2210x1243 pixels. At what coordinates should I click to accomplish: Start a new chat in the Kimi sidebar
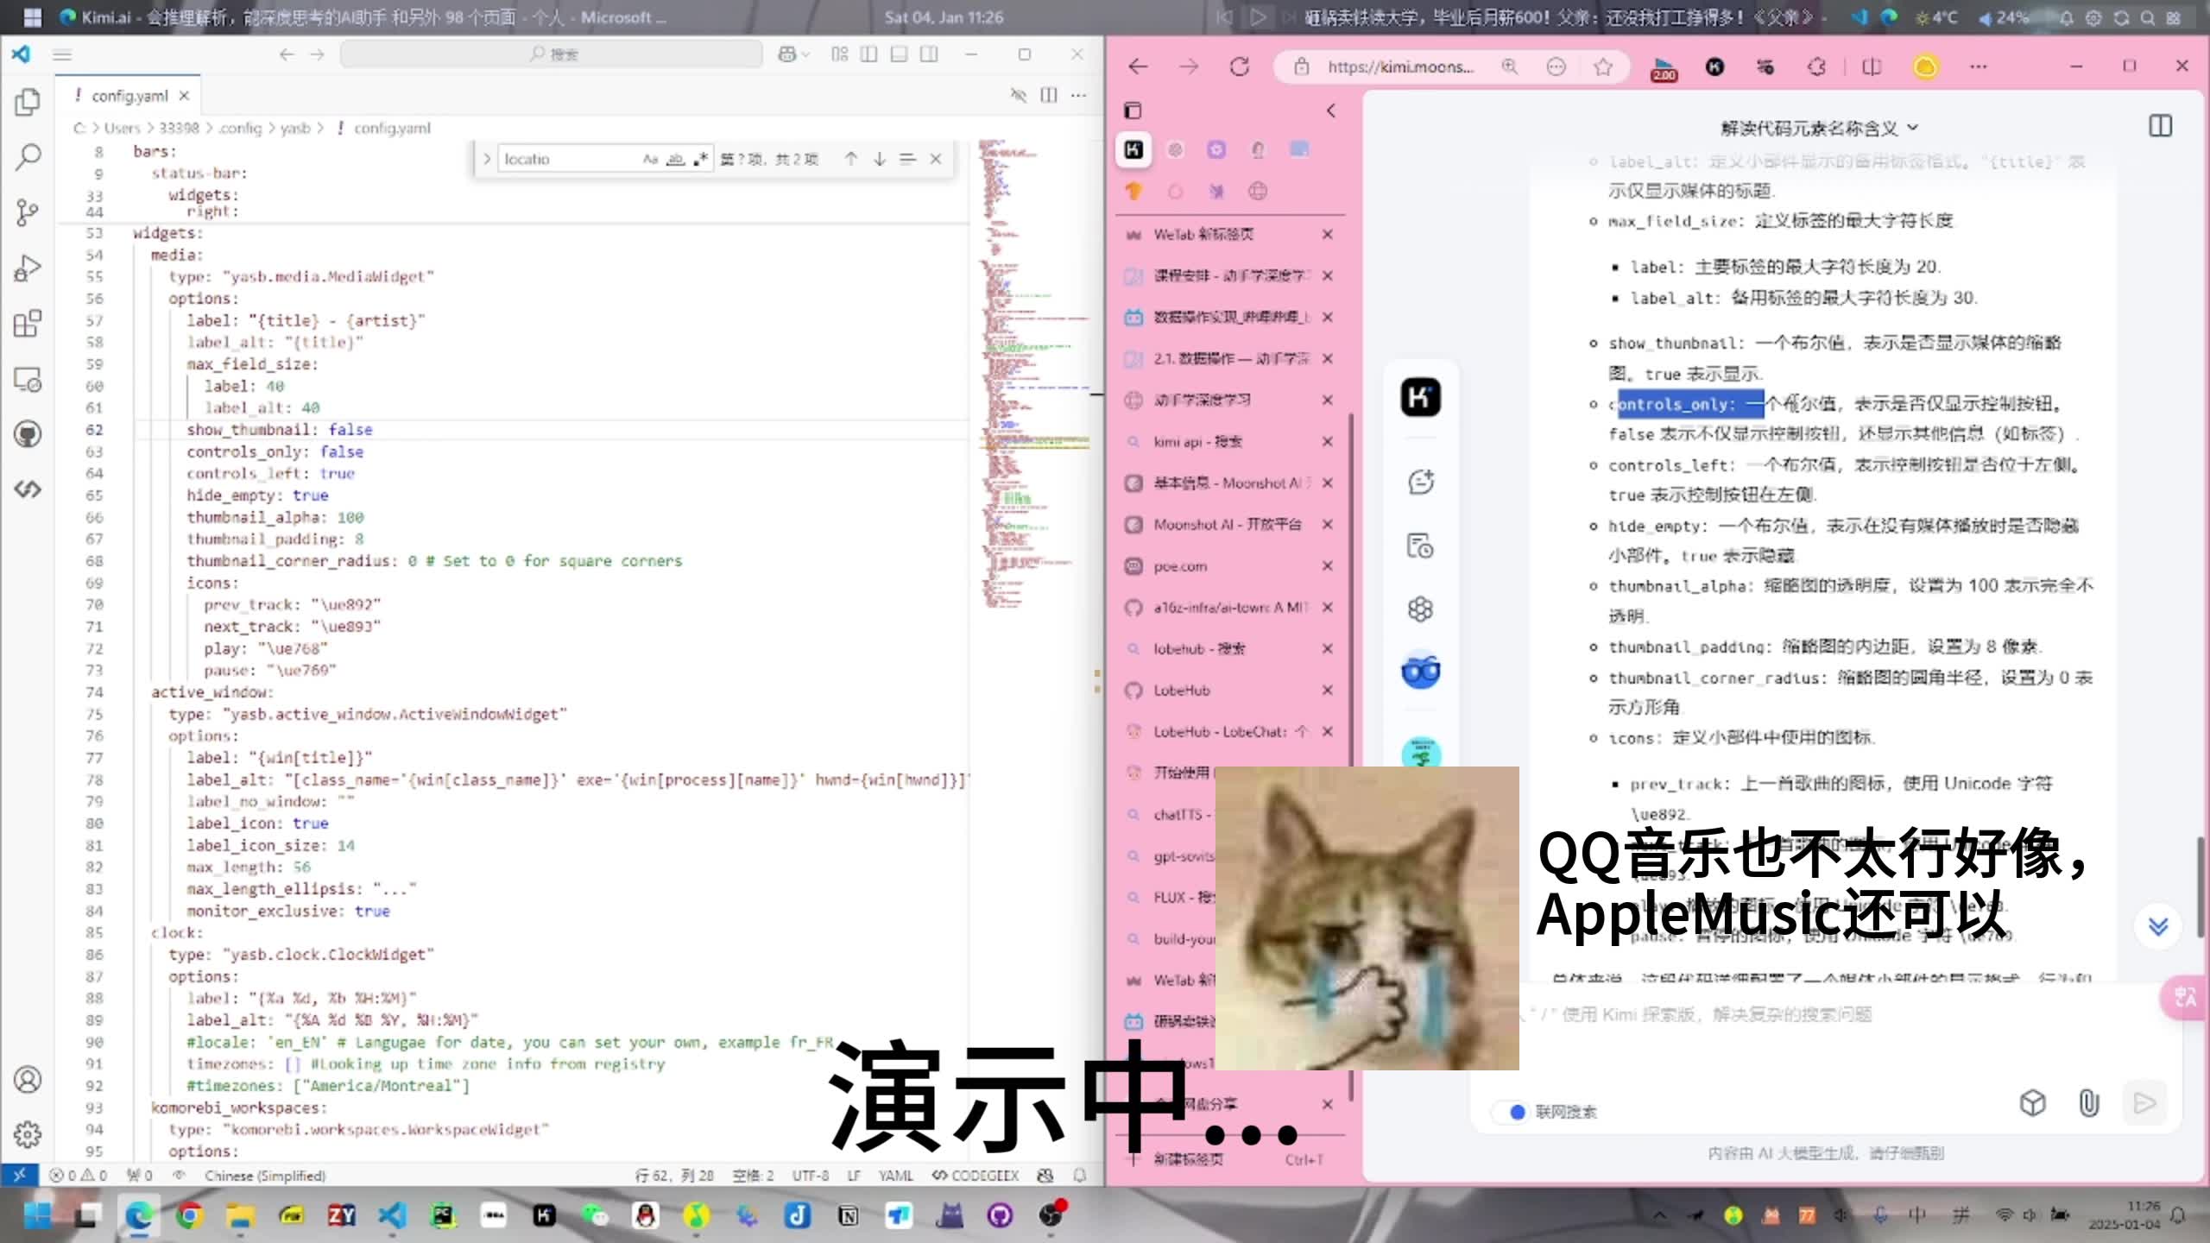pos(1420,481)
